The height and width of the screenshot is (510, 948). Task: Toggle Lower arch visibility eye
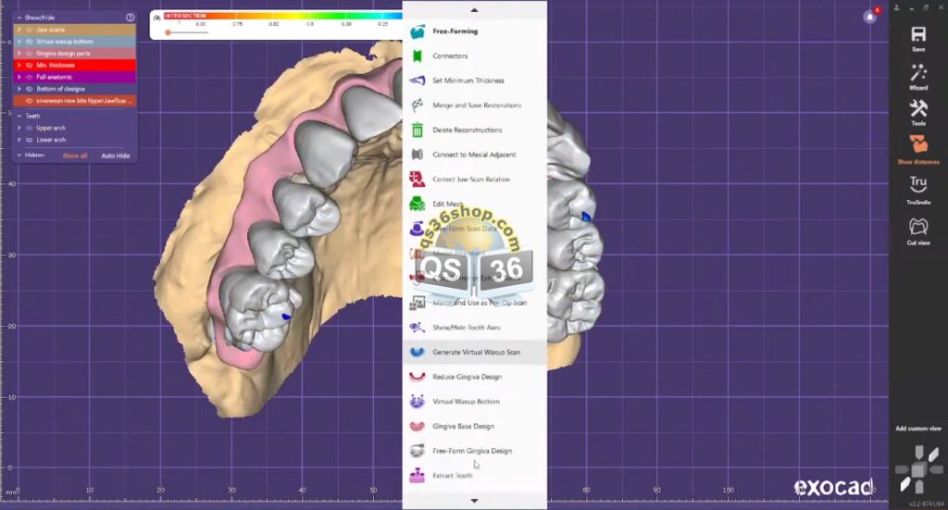point(29,140)
